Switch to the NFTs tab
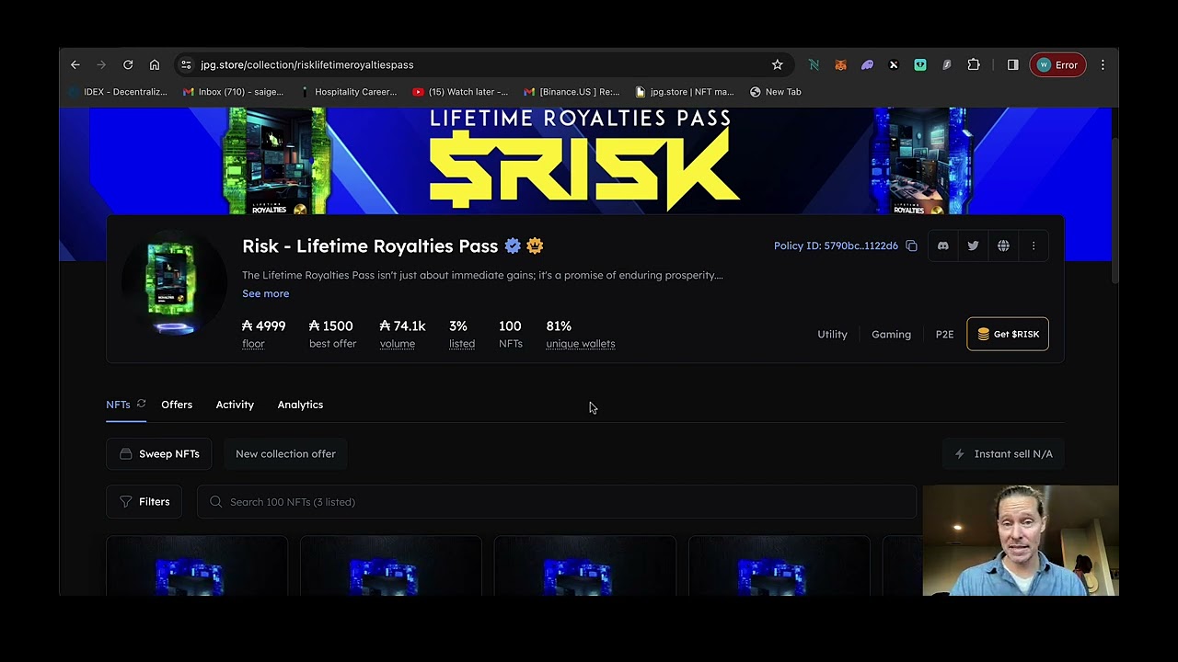This screenshot has height=662, width=1178. (x=118, y=405)
